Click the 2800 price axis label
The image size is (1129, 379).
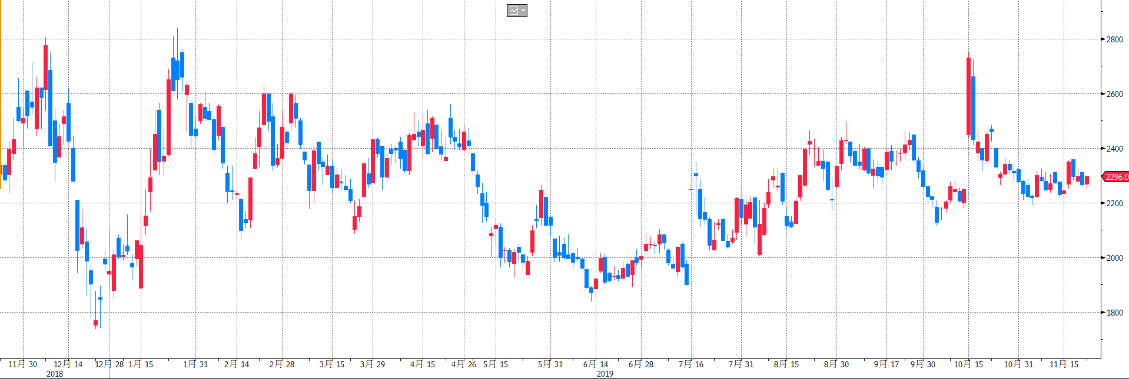1114,39
